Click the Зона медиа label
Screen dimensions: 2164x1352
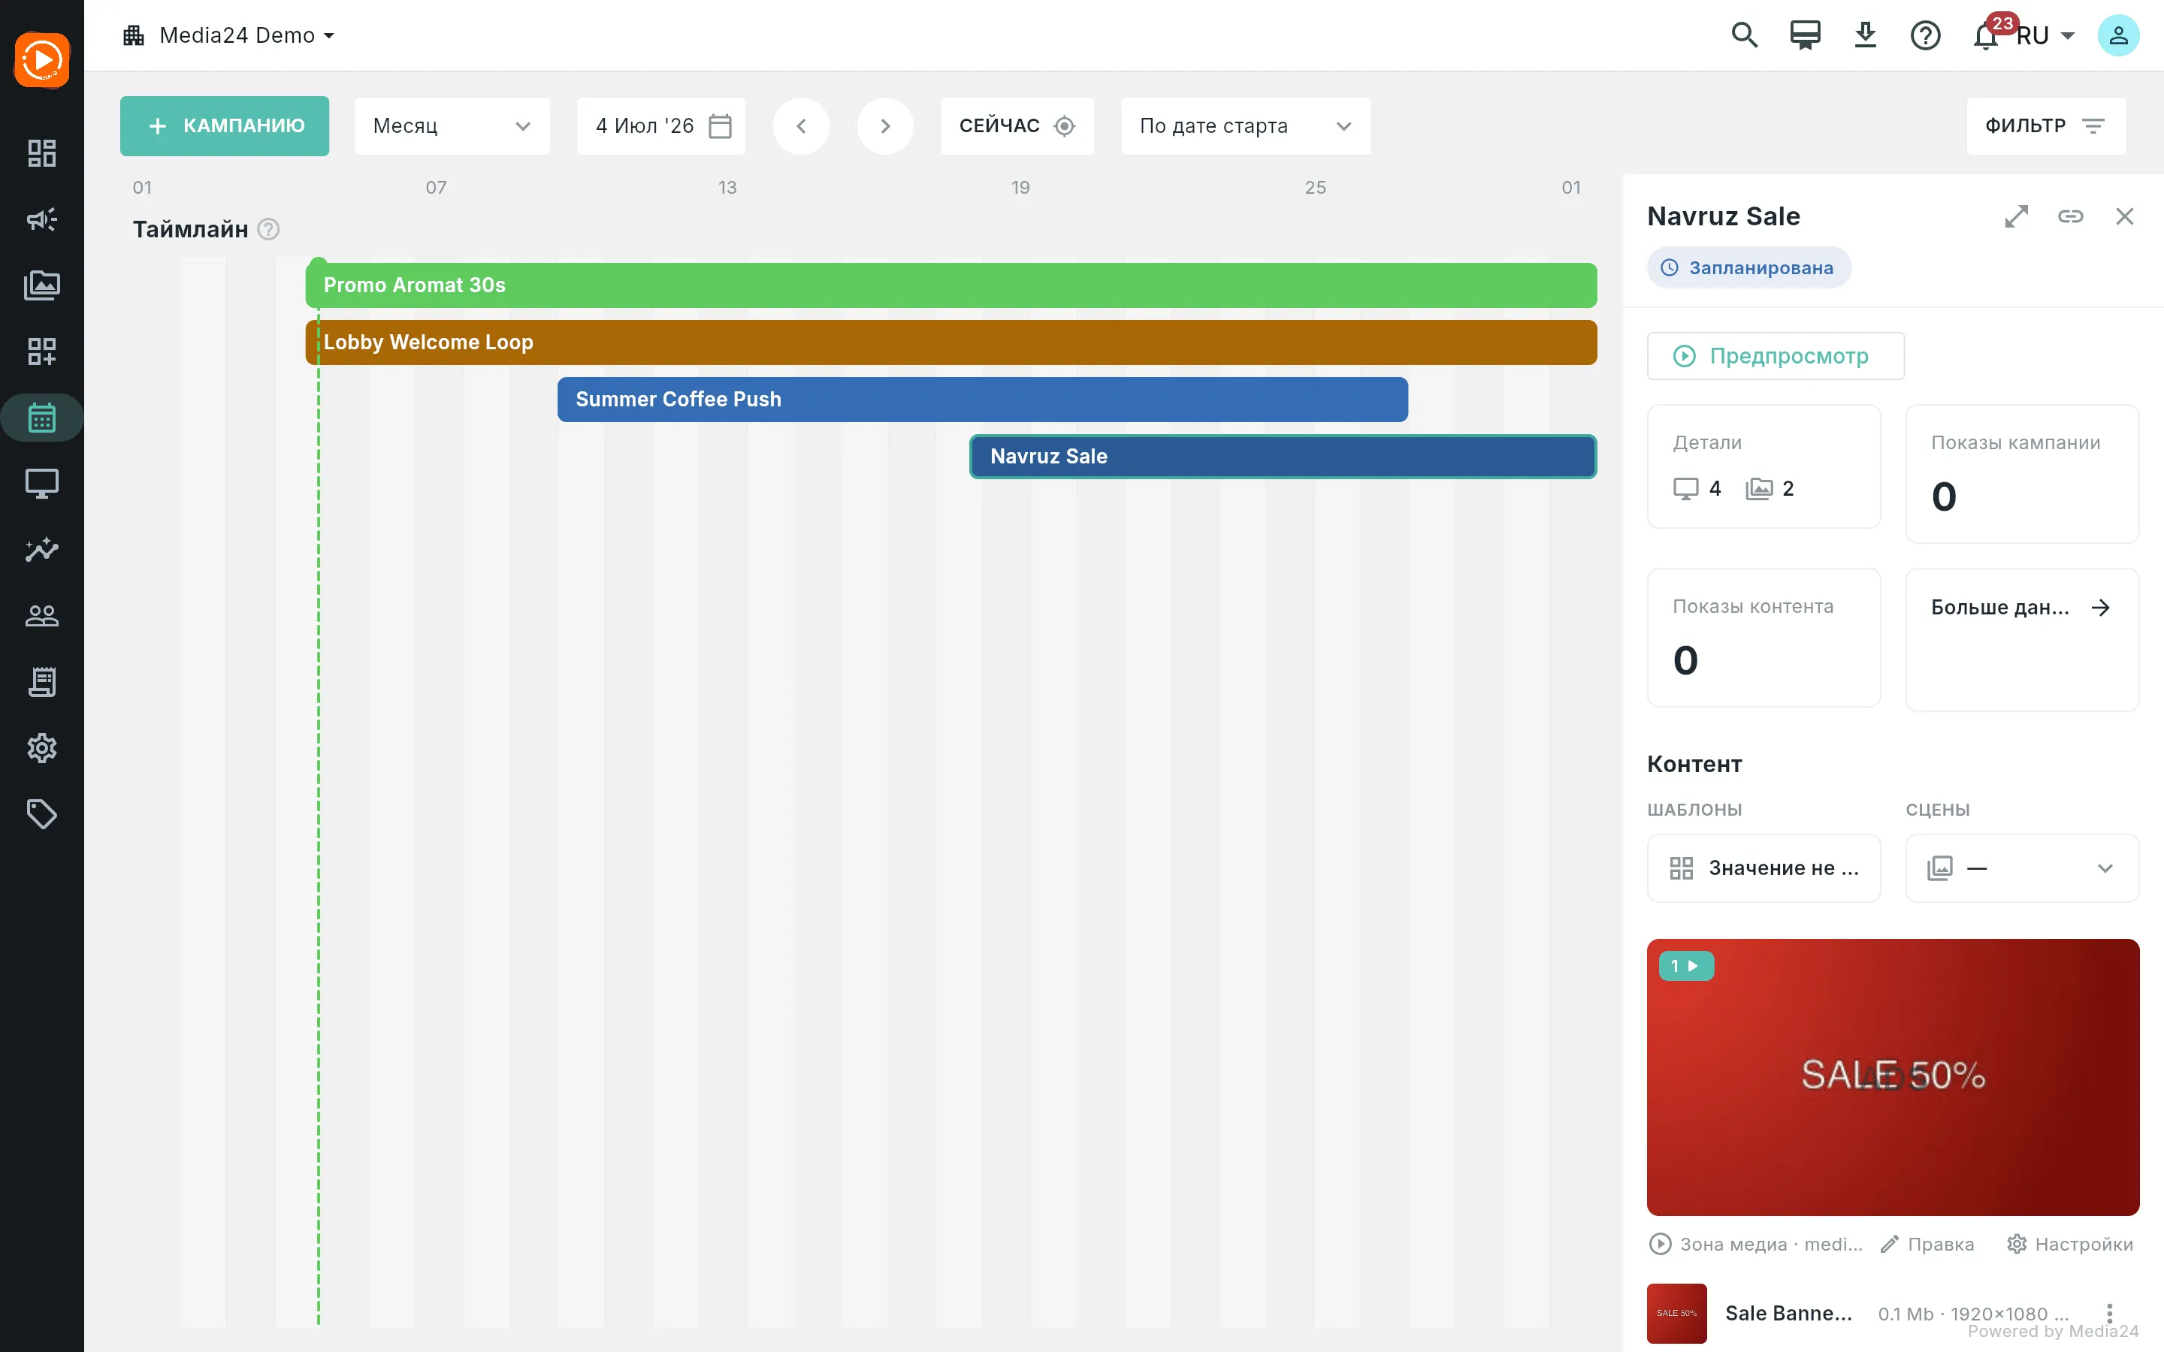1755,1245
